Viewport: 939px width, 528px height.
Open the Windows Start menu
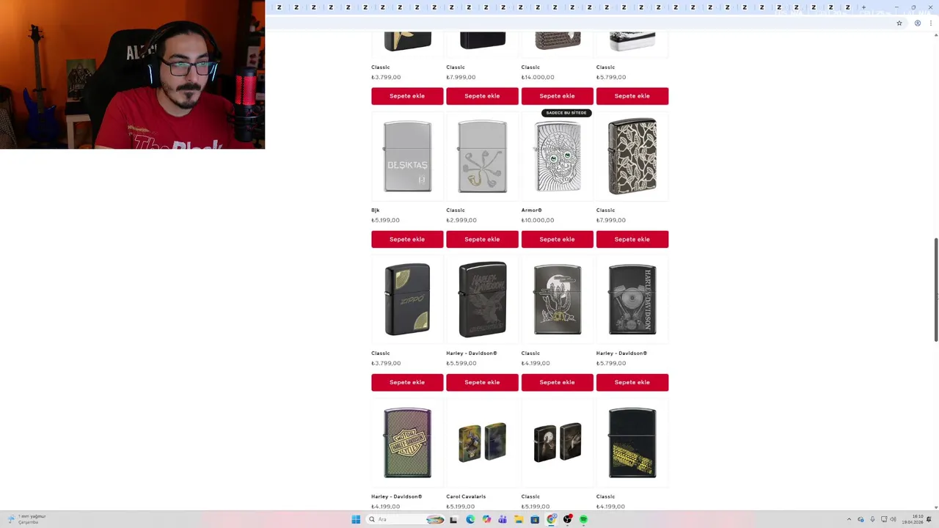(x=356, y=519)
